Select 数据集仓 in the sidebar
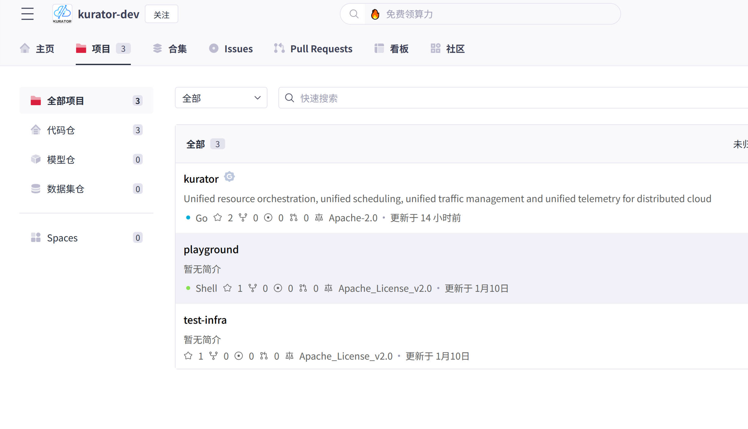The image size is (748, 429). (x=86, y=188)
